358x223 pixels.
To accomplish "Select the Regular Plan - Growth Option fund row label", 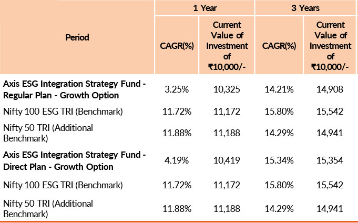I will (x=74, y=89).
